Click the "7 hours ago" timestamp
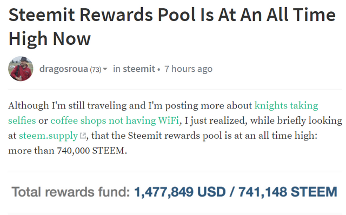Screen dimensions: 346x215 click(188, 69)
